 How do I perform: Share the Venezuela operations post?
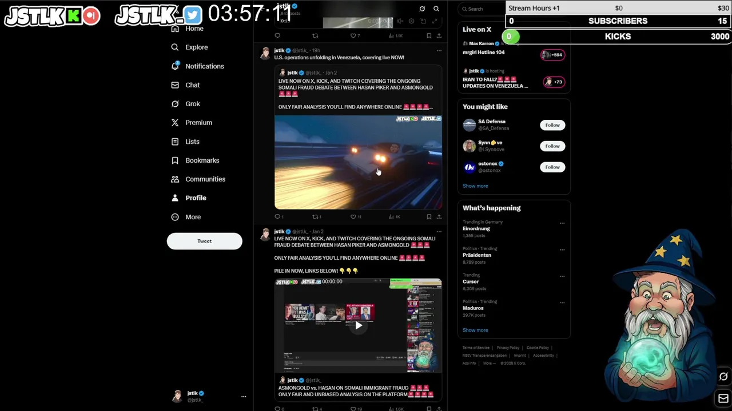[439, 217]
